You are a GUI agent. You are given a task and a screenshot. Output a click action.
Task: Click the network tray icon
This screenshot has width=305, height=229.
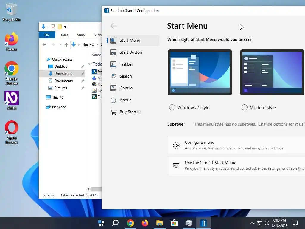[259, 223]
